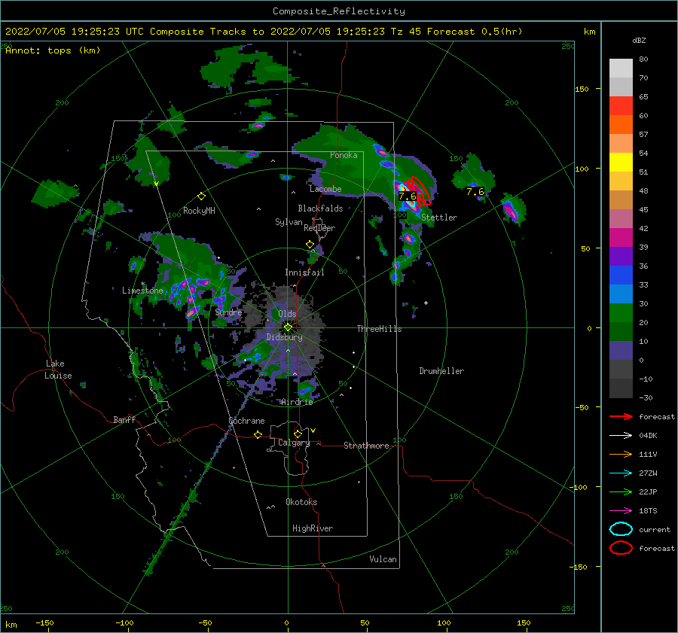
Task: Pick the gold 48-51 dBZ swatch
Action: (x=621, y=181)
